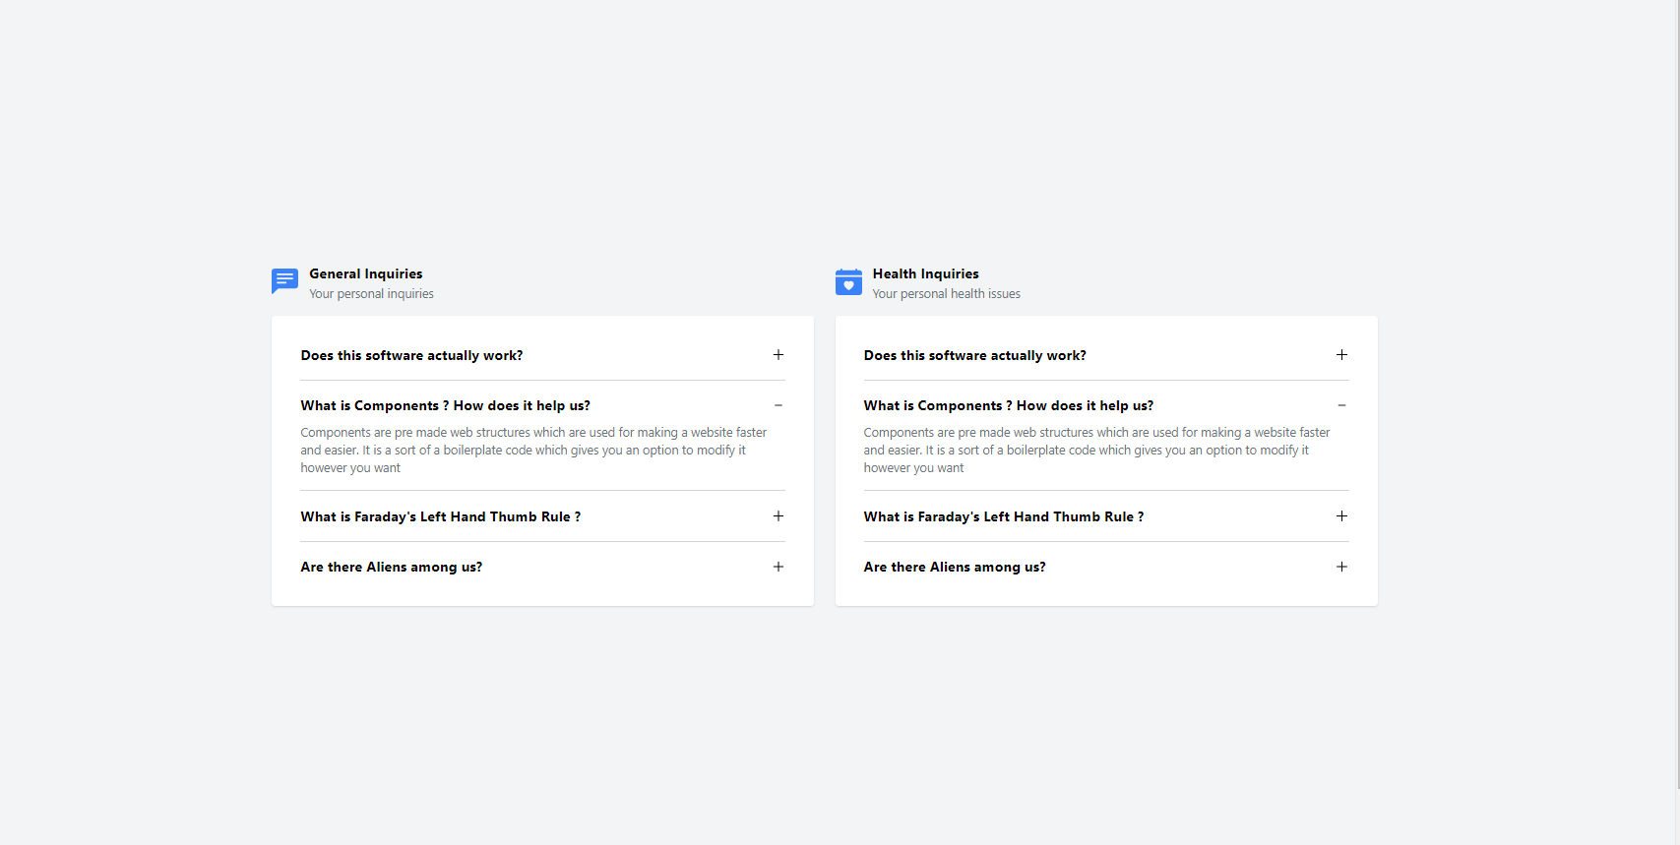The image size is (1680, 845).
Task: Click the minus icon next to 'What is Components?' under Health Inquiries
Action: (x=1341, y=404)
